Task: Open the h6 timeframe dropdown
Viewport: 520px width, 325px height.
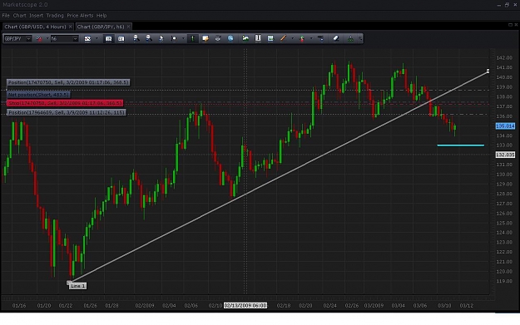Action: point(75,39)
